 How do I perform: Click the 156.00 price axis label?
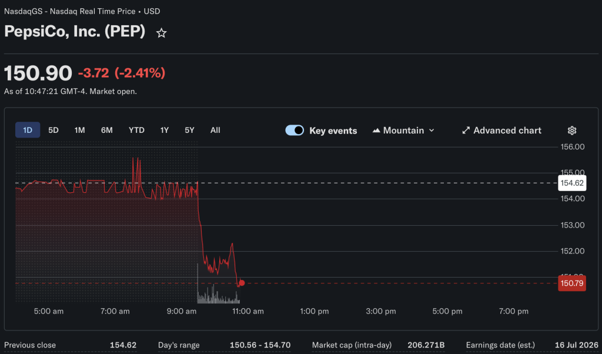click(x=573, y=146)
